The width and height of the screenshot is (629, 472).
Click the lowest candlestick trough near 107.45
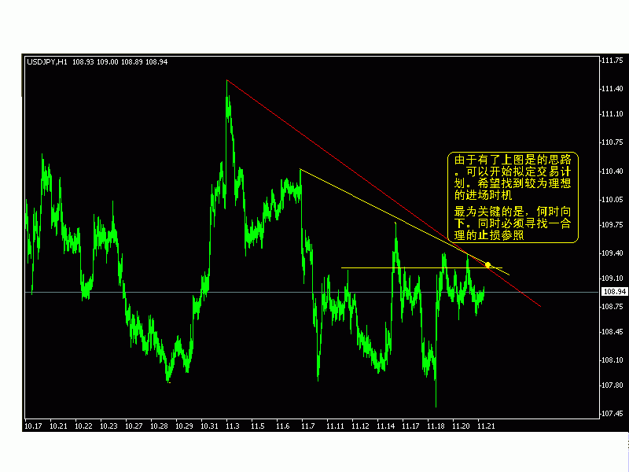(436, 405)
